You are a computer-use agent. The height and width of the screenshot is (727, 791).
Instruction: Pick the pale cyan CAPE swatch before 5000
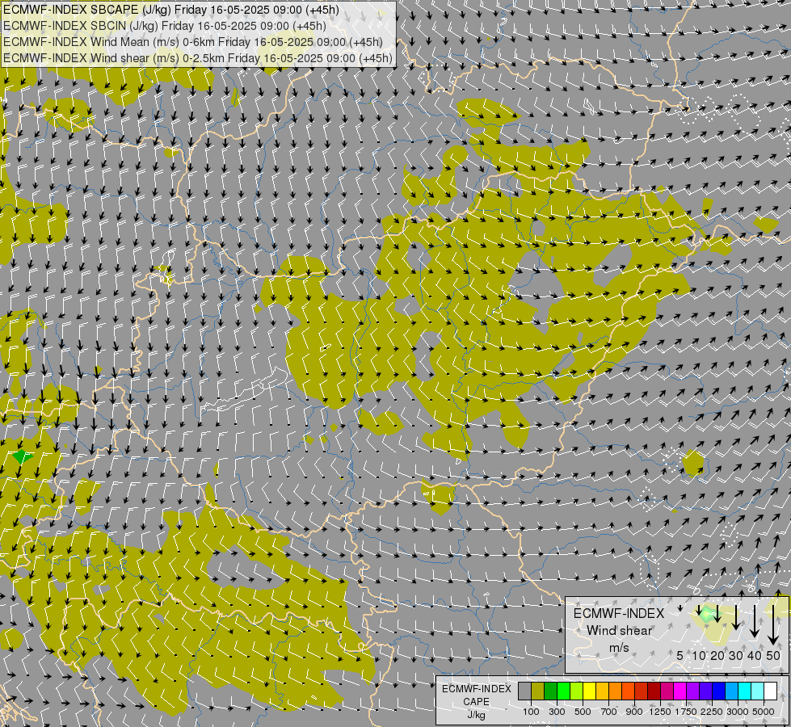coord(758,691)
